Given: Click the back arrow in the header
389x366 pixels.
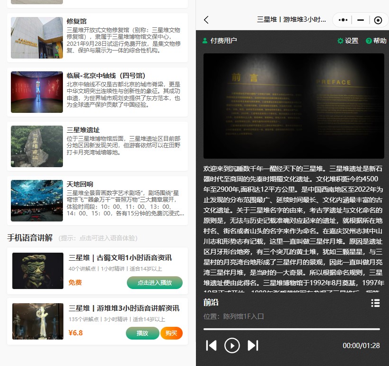Looking at the screenshot, I should [x=206, y=20].
